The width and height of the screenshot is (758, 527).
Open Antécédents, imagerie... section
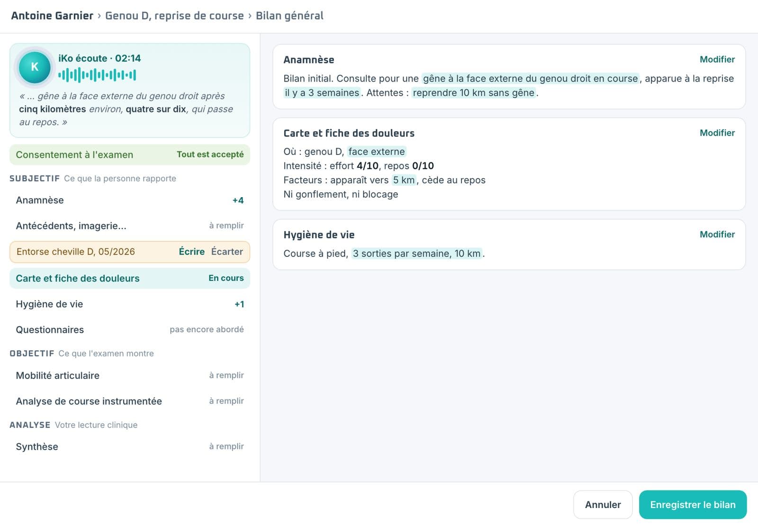pyautogui.click(x=130, y=226)
